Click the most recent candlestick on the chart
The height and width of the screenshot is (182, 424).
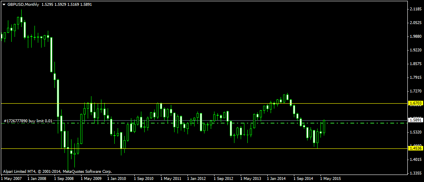point(324,127)
